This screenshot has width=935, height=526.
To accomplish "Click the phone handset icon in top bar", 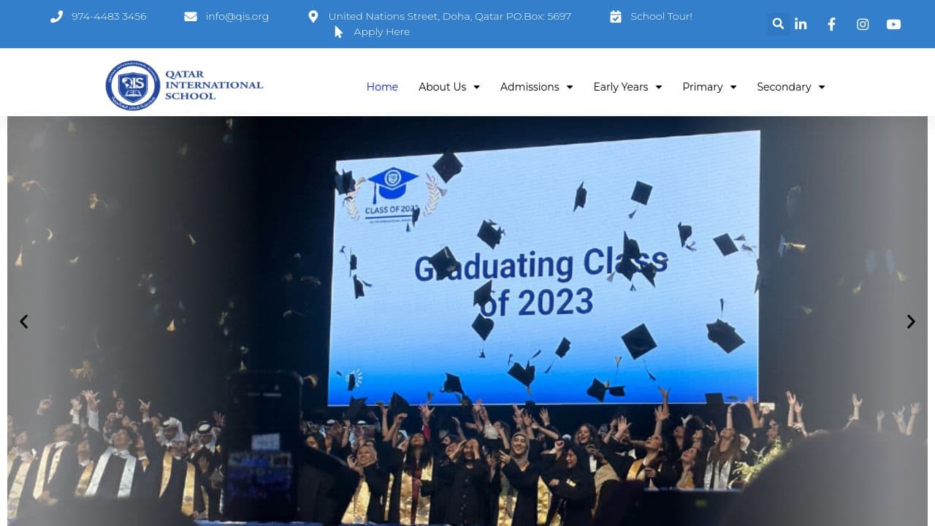I will tap(56, 15).
